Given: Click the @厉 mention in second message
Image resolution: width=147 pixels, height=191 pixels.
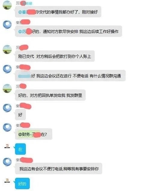Looking at the screenshot, I should (x=25, y=31).
